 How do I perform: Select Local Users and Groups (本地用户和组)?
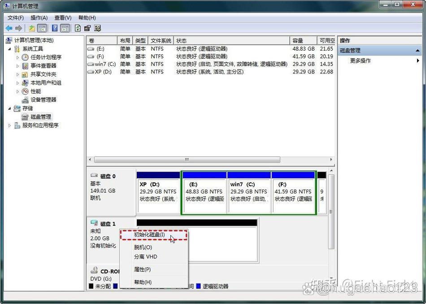pyautogui.click(x=46, y=83)
